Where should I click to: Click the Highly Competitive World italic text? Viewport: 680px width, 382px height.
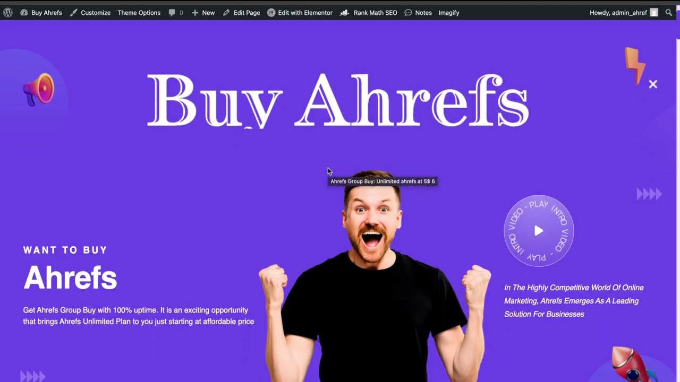(x=574, y=301)
